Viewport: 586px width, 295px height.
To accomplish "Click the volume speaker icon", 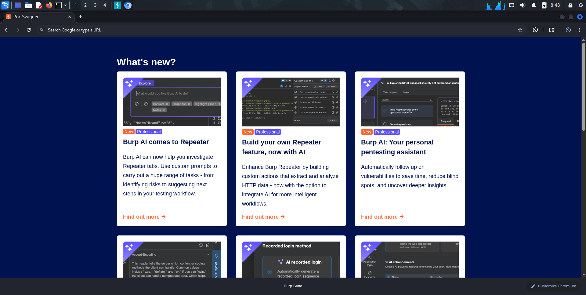I will (523, 5).
